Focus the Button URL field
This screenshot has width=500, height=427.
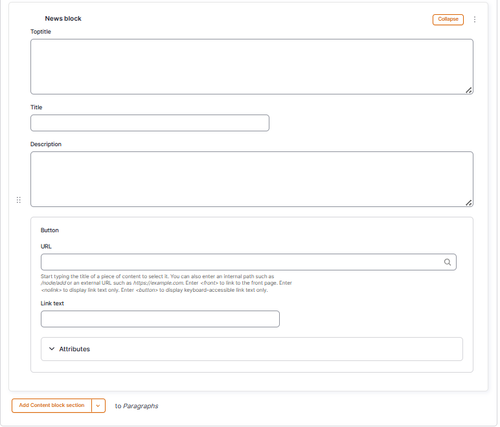pyautogui.click(x=249, y=262)
